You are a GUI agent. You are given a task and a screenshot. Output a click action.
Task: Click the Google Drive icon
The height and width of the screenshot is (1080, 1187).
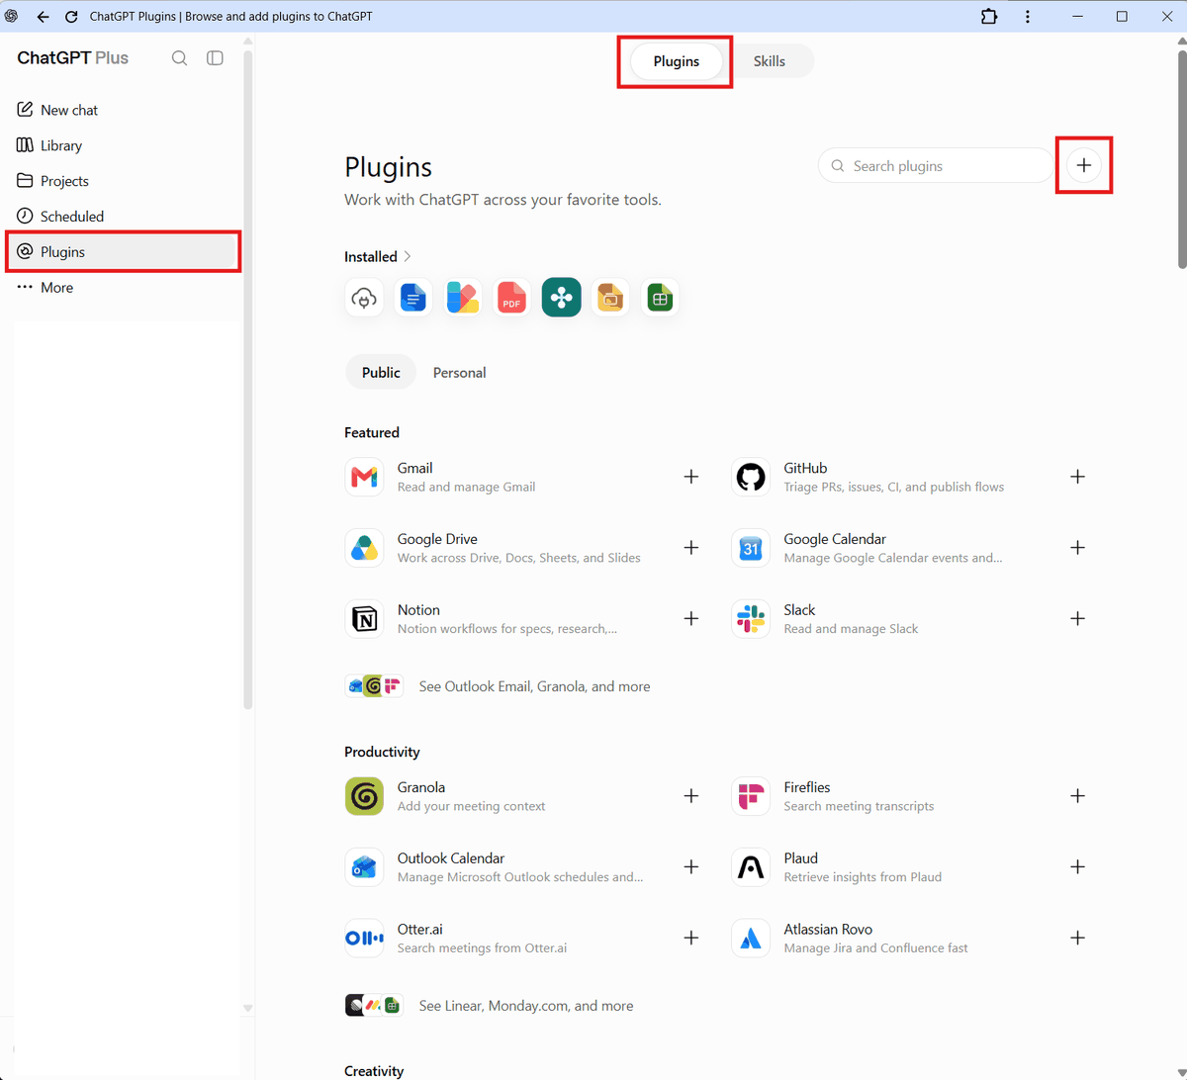pyautogui.click(x=364, y=548)
